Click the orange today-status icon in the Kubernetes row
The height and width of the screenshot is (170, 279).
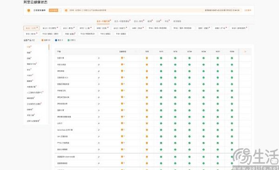coord(147,157)
